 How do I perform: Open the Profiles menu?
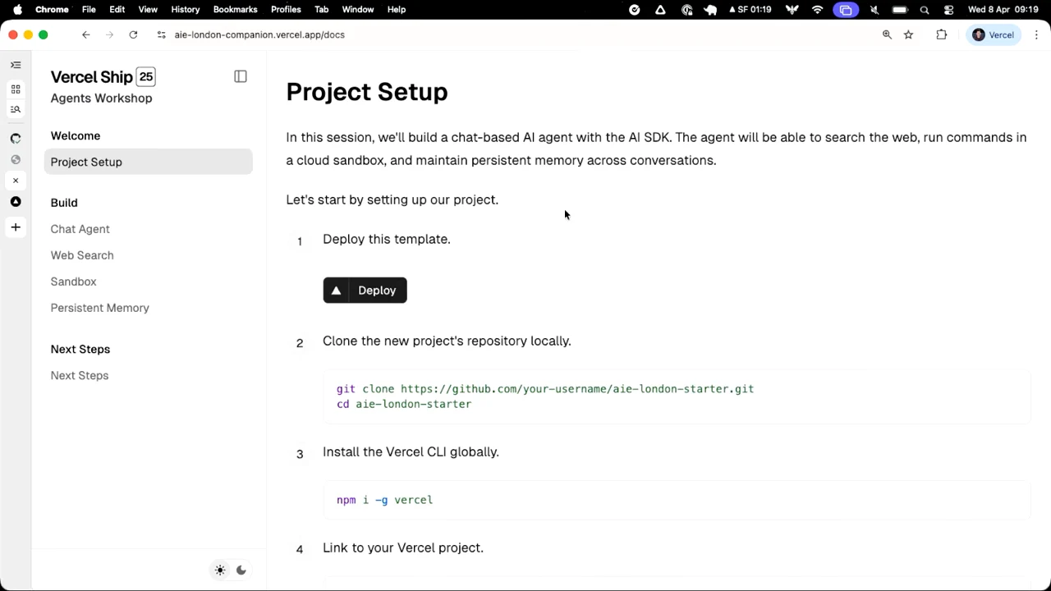point(286,9)
